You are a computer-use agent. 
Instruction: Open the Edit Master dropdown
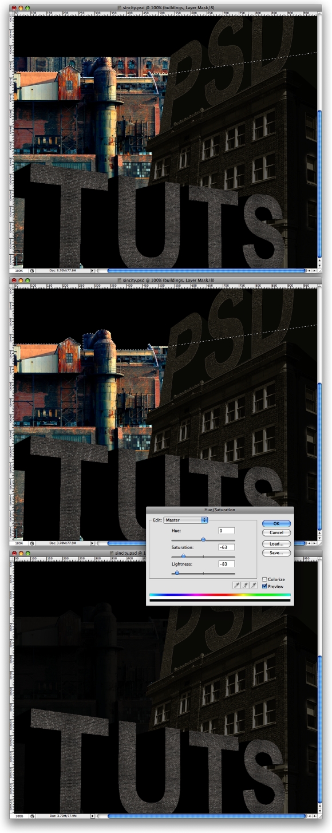(x=185, y=520)
